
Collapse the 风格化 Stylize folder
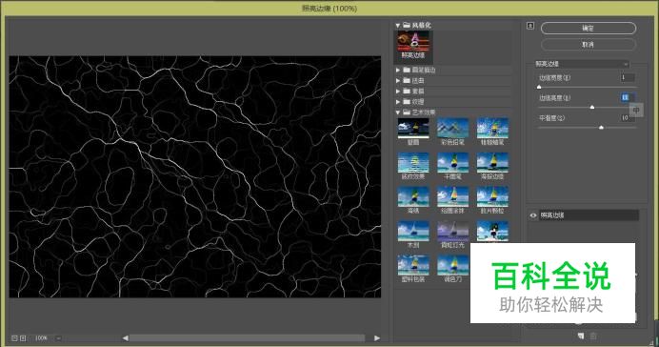pos(397,26)
